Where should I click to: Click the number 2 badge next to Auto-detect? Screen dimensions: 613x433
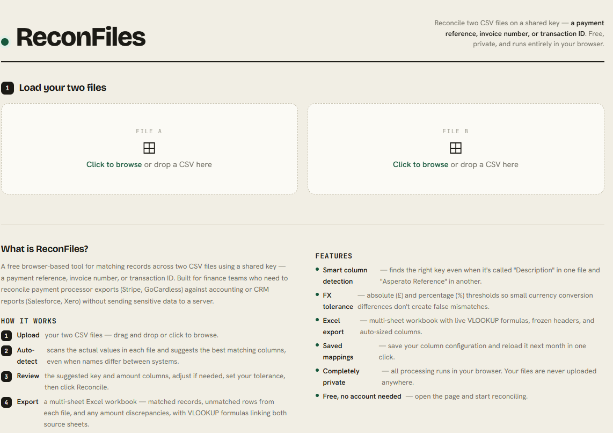click(6, 350)
